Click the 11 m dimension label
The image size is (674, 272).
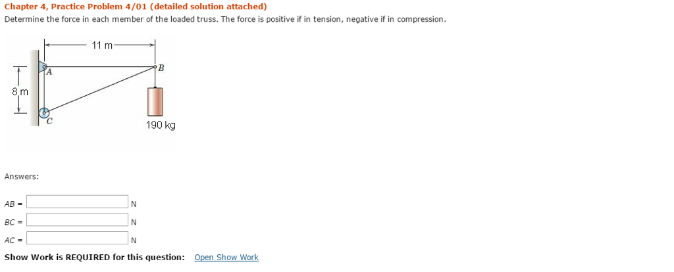102,45
